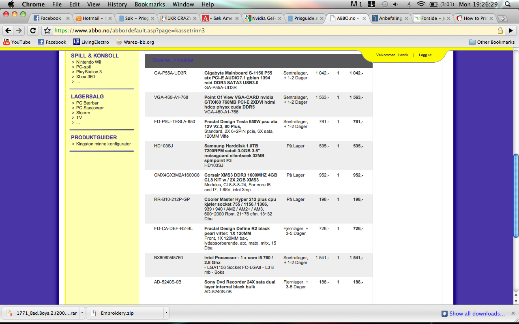Switch to the Hotmail tab
The height and width of the screenshot is (324, 519).
click(93, 18)
